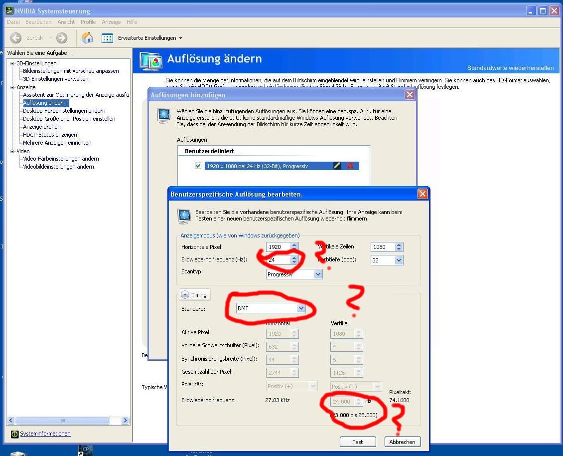Collapse the Timing section expander
563x456 pixels.
pyautogui.click(x=185, y=294)
